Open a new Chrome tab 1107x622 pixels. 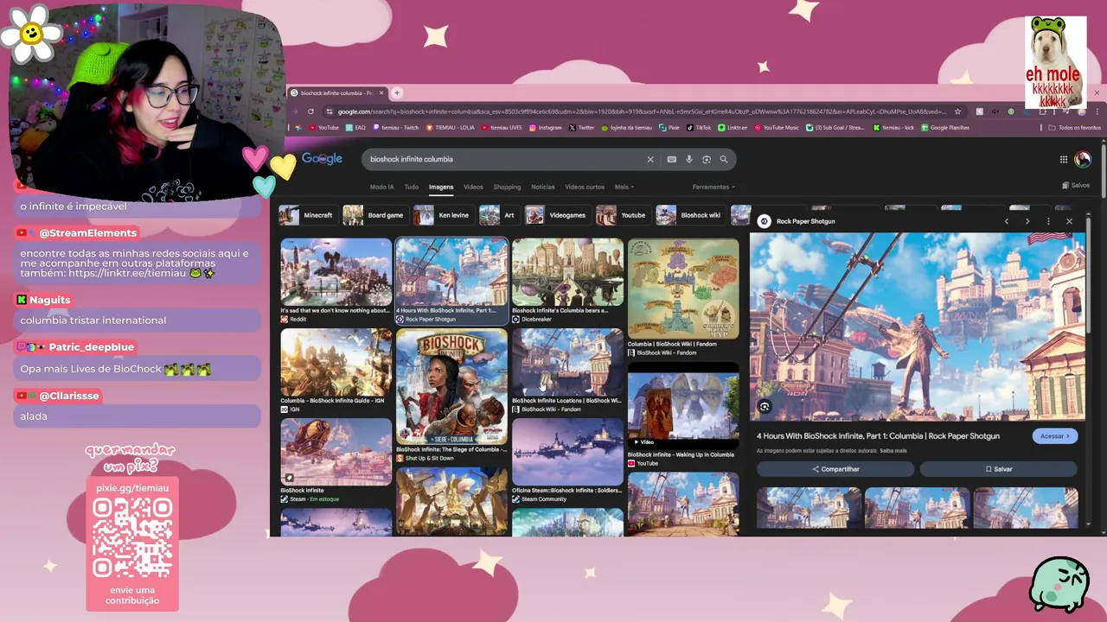[x=397, y=92]
